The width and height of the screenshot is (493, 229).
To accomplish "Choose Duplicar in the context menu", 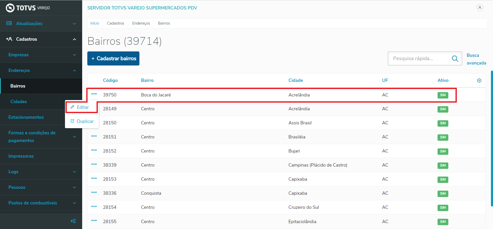I will point(85,121).
